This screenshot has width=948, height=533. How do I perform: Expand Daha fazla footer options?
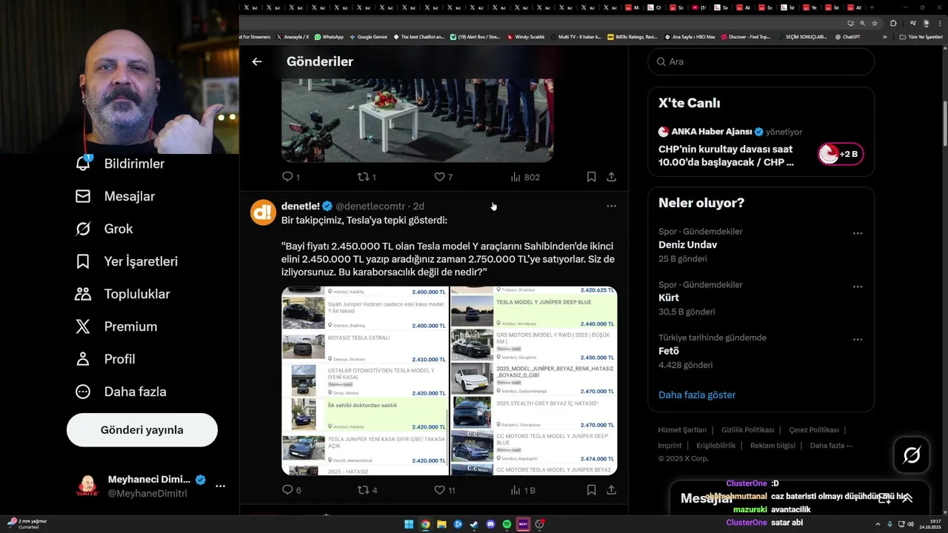pyautogui.click(x=831, y=446)
